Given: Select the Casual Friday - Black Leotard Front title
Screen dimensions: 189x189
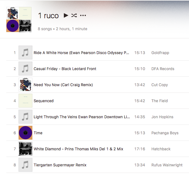Looking at the screenshot, I should point(65,69).
